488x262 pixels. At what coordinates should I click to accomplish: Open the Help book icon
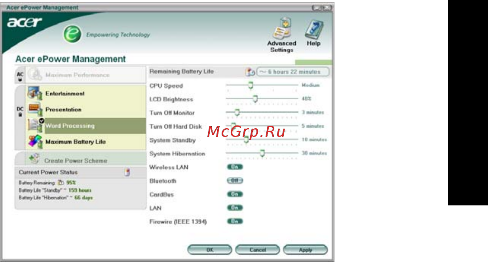pos(313,29)
